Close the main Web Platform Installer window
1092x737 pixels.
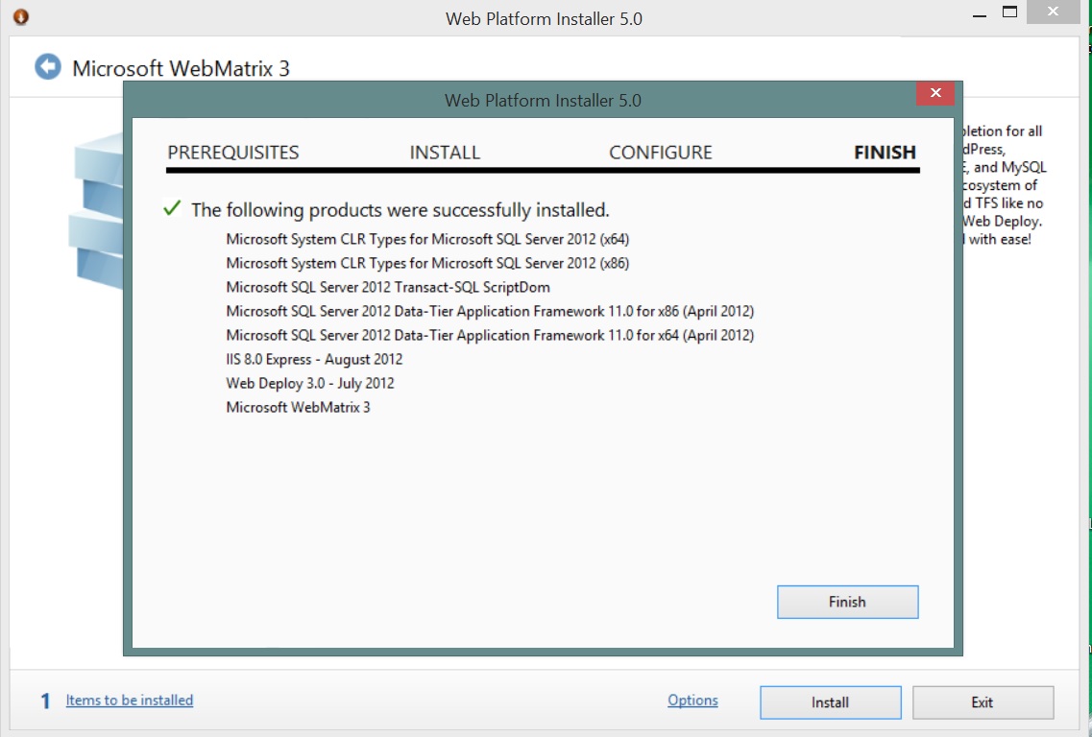(1053, 12)
